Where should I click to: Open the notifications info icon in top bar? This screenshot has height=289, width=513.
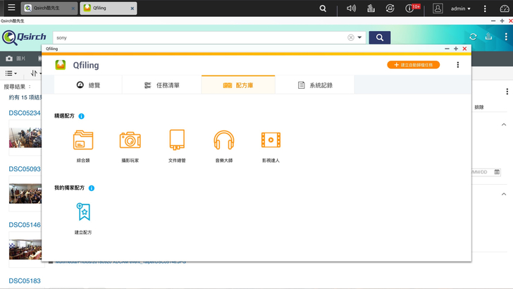[410, 8]
